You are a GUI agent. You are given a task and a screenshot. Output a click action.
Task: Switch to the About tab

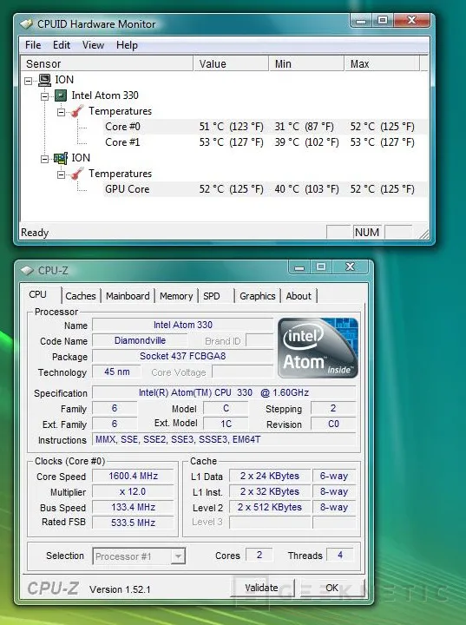click(299, 296)
